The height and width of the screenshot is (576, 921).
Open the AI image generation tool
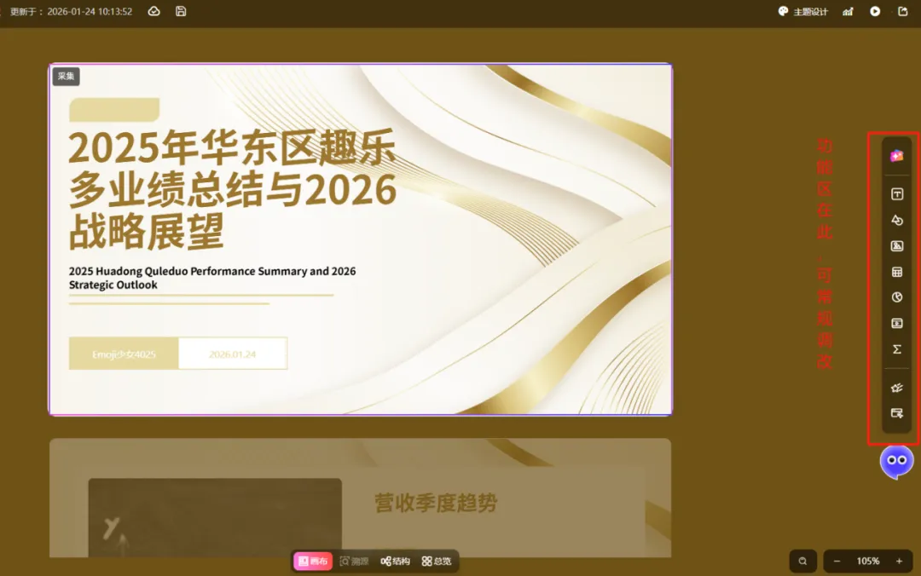(896, 156)
